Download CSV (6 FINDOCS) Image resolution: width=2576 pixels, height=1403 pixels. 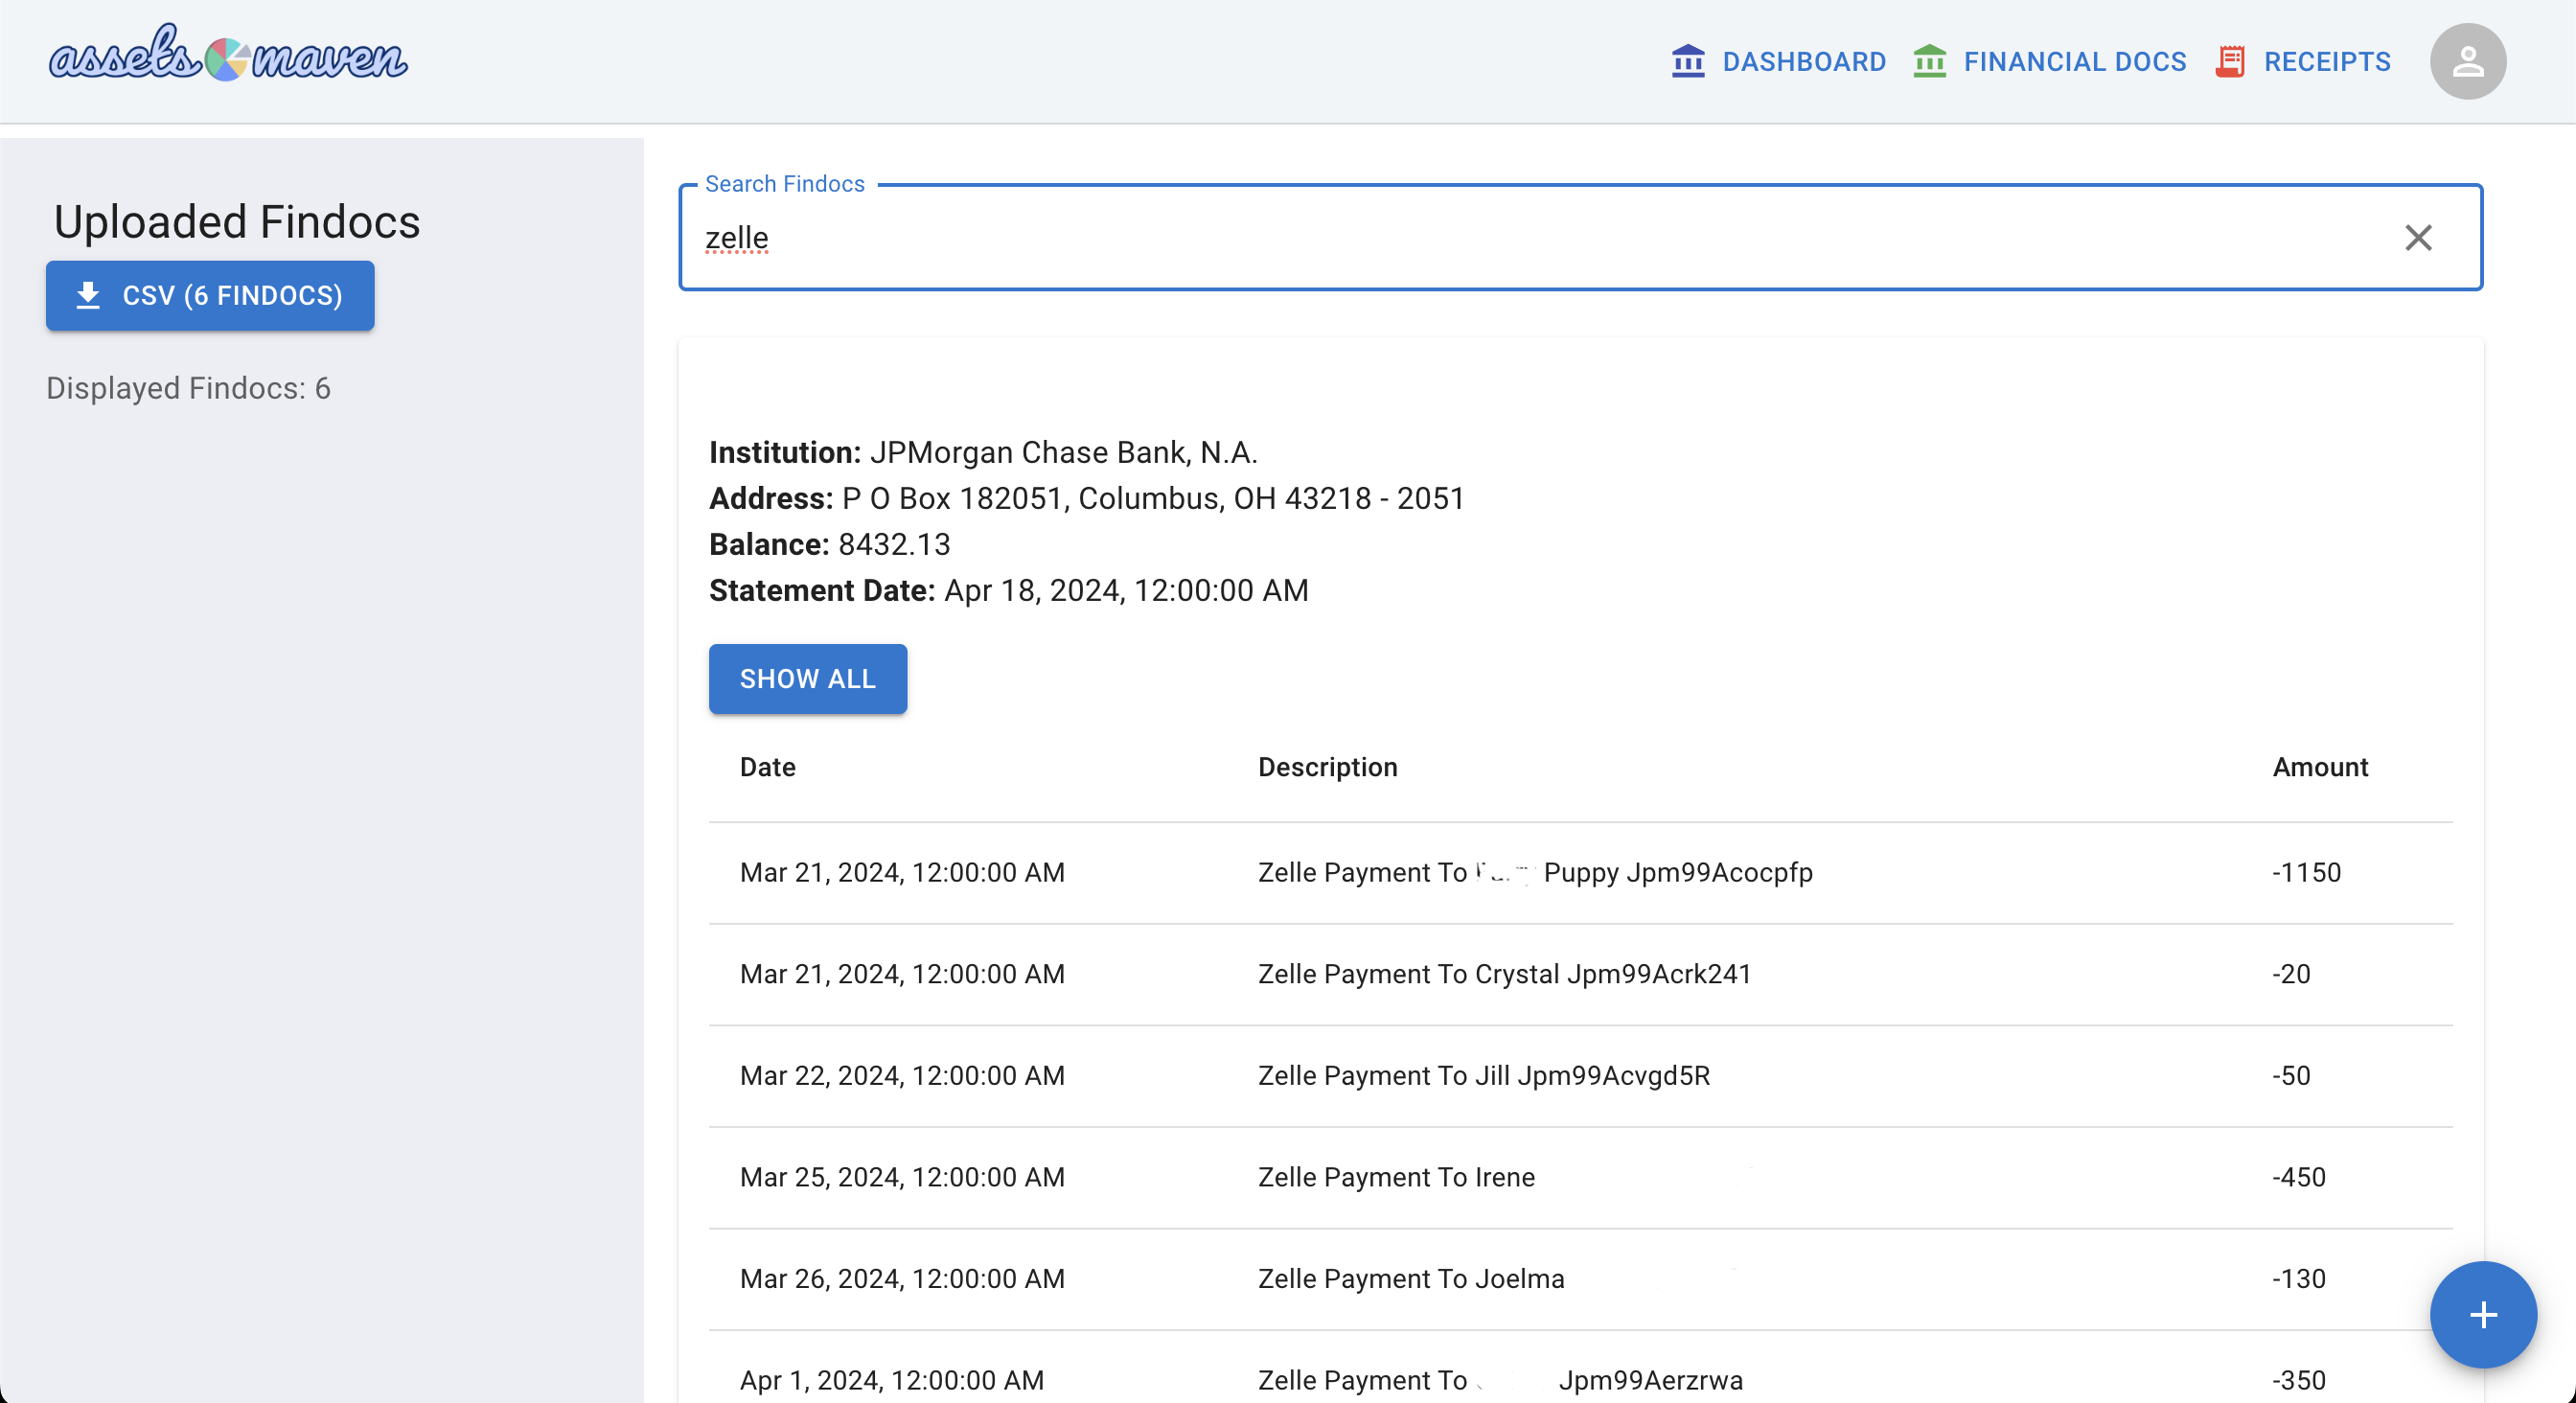(210, 295)
